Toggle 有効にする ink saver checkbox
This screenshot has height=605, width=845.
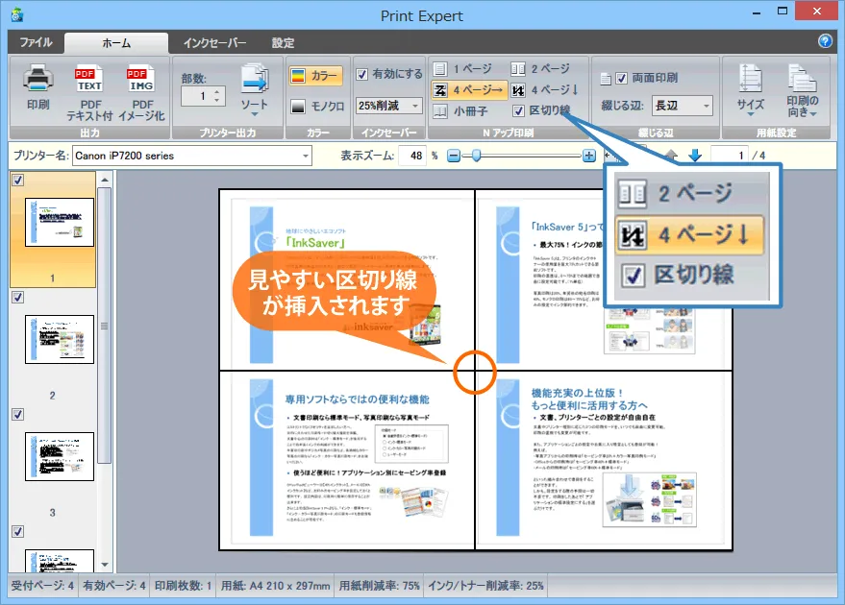click(x=362, y=74)
